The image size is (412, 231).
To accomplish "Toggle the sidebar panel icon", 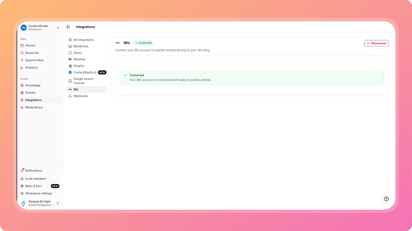I will [68, 27].
